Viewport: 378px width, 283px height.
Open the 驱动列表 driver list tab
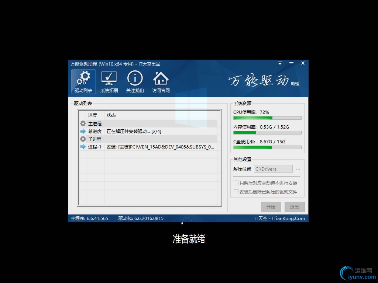click(83, 81)
